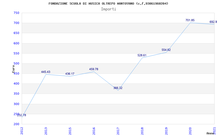Click y-axis value 300
Image resolution: width=217 pixels, height=136 pixels.
click(16, 104)
